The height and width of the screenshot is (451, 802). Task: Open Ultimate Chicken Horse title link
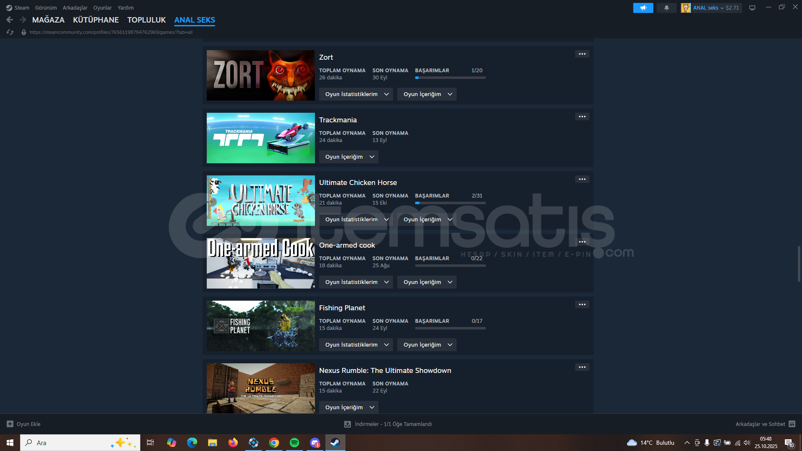pos(358,182)
